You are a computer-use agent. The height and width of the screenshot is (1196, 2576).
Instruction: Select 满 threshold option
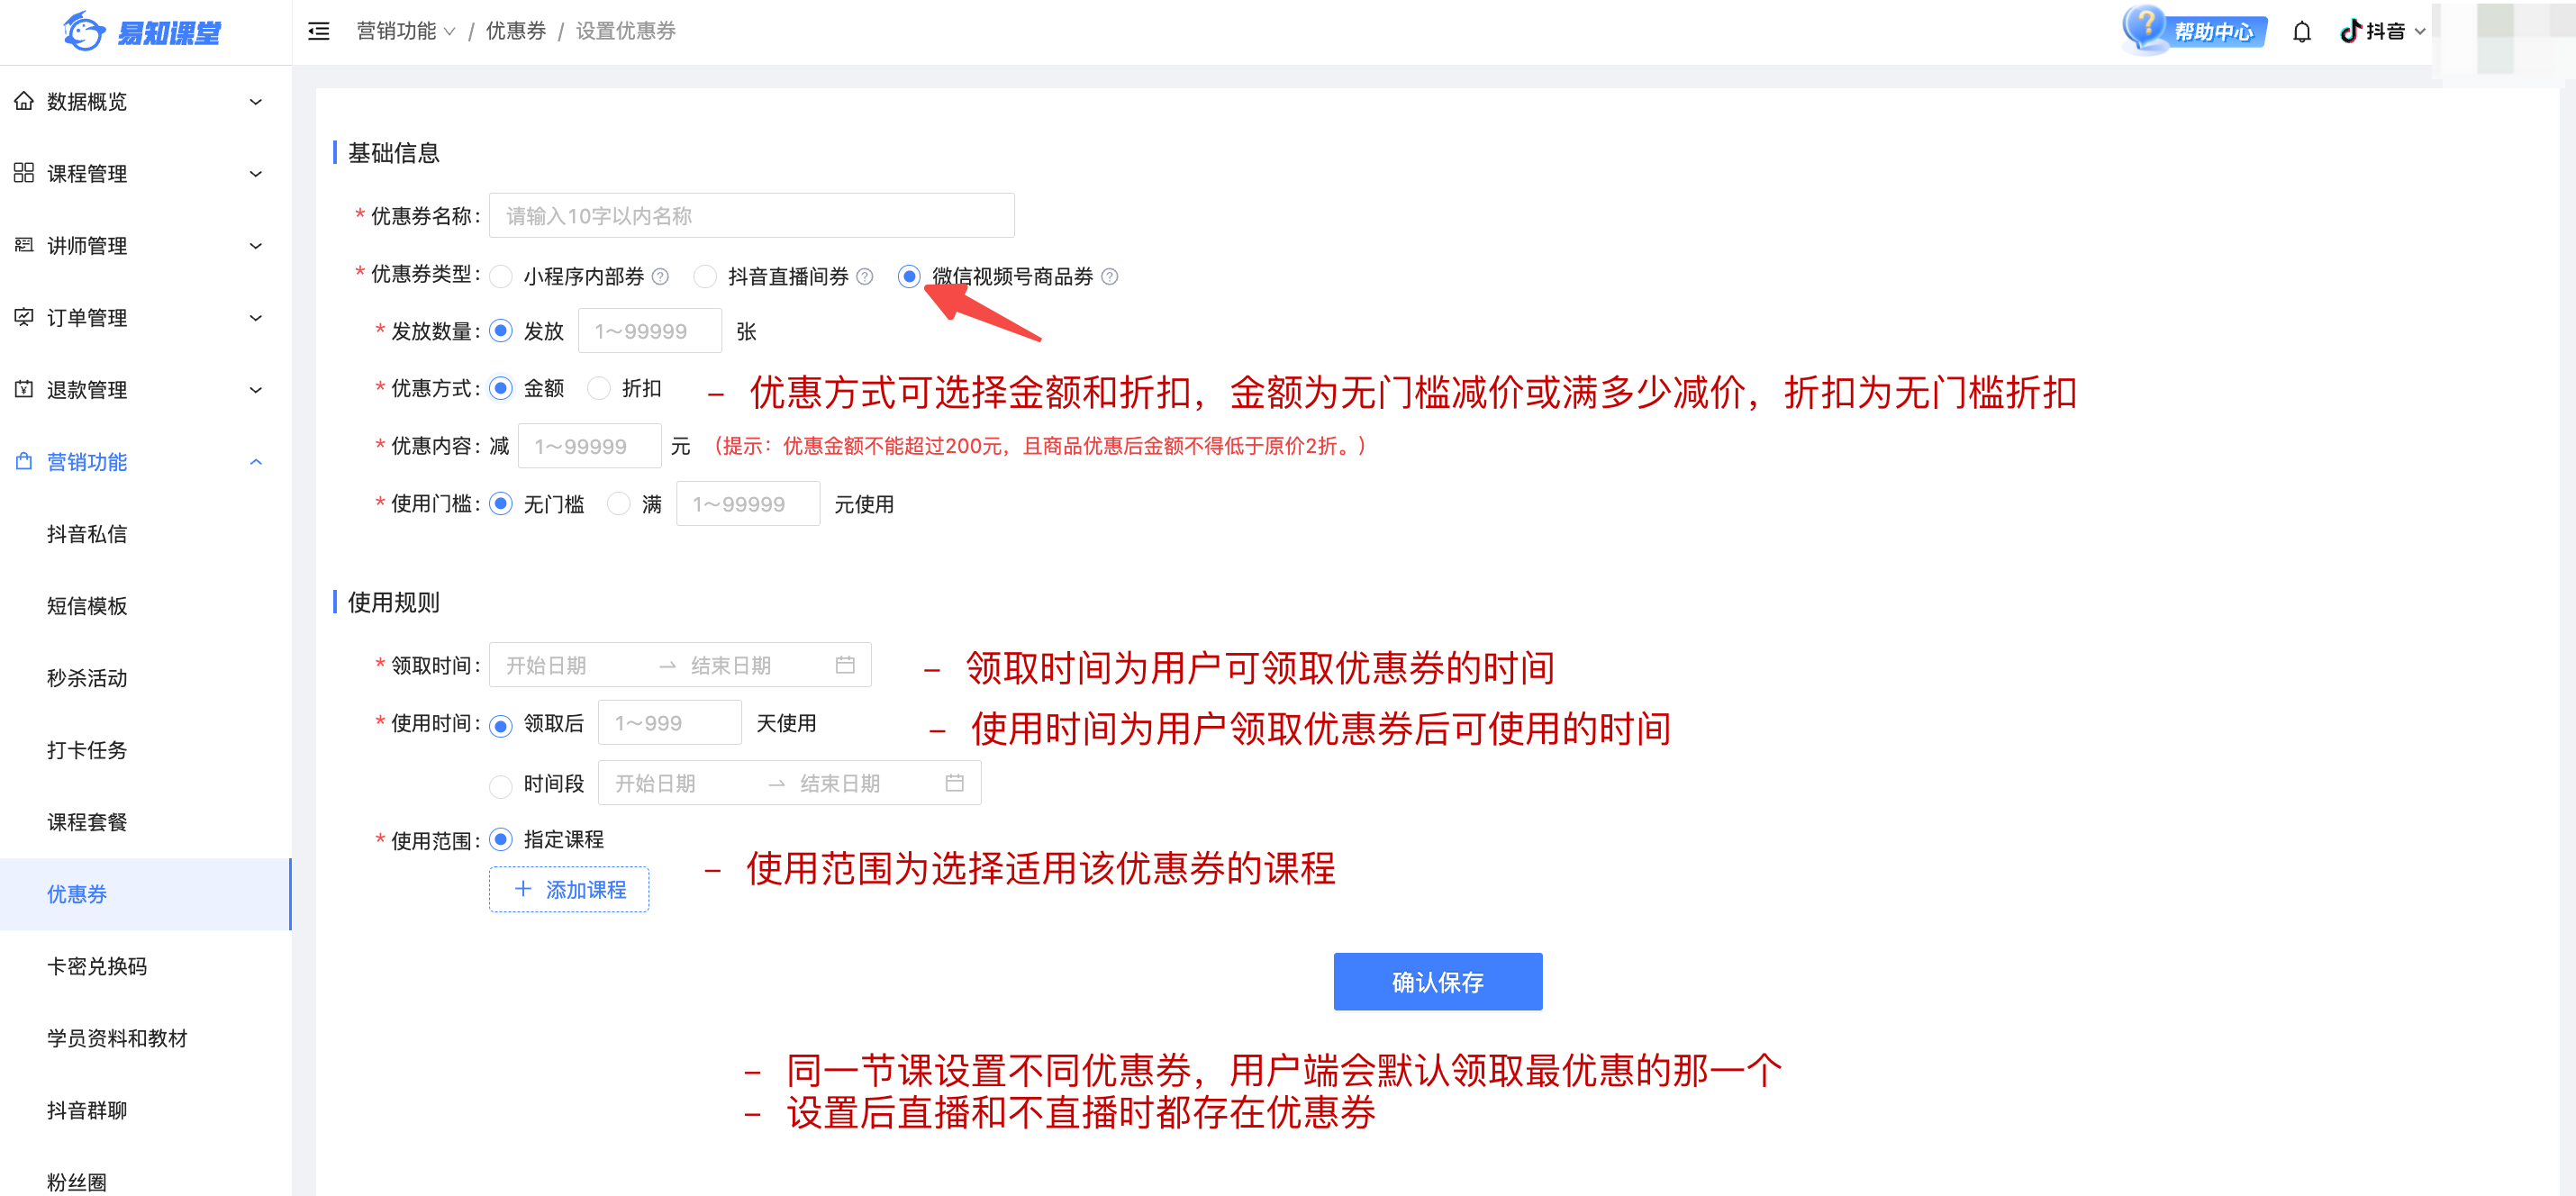[619, 504]
